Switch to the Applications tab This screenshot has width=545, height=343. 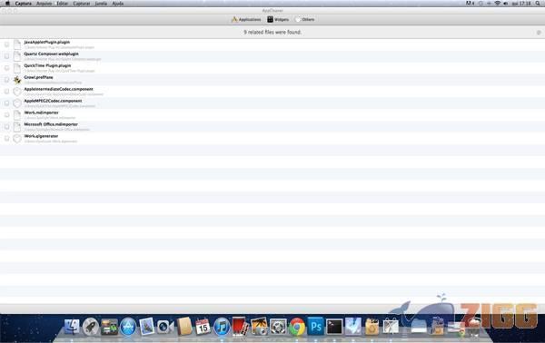(x=246, y=19)
